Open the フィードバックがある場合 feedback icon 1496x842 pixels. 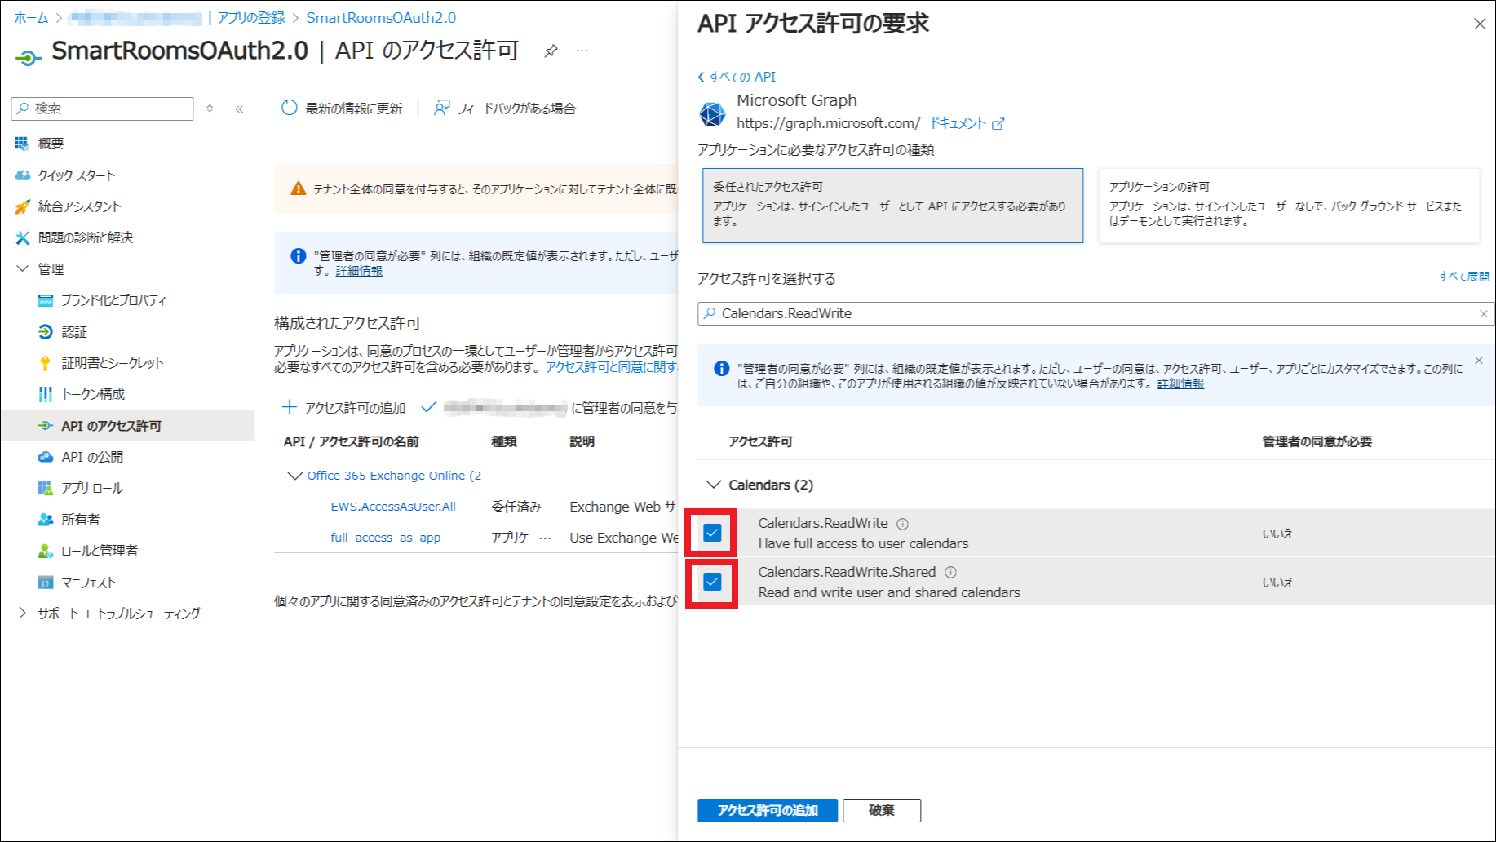click(x=441, y=108)
